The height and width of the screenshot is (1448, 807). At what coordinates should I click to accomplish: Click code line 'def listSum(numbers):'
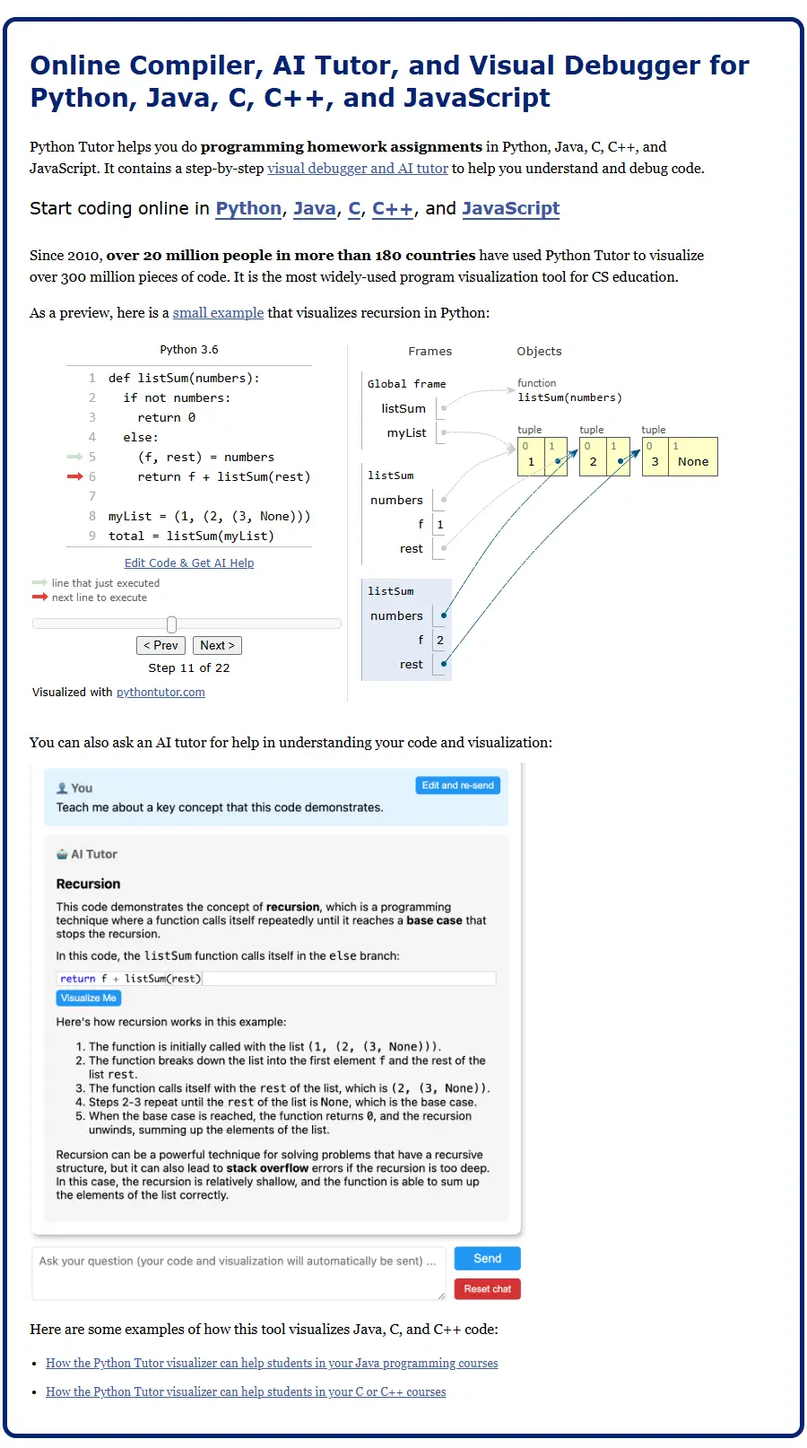[x=184, y=379]
